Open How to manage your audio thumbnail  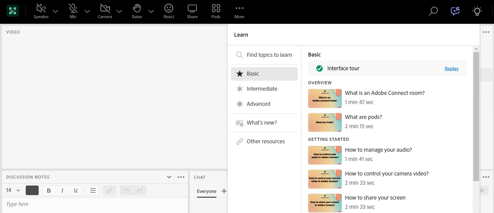tap(325, 155)
